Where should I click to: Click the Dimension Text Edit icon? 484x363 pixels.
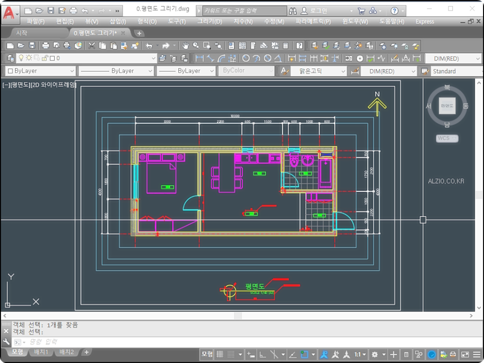(406, 58)
